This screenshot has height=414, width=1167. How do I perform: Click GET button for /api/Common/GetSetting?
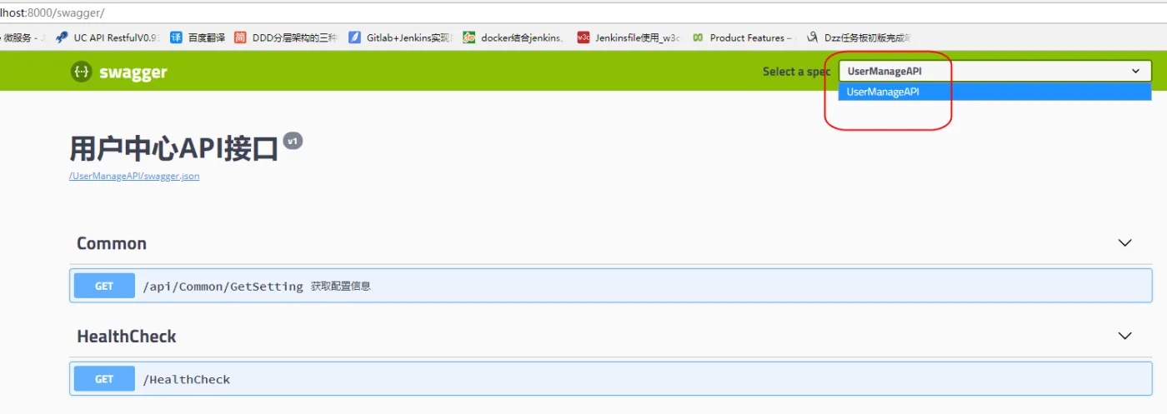click(x=104, y=286)
